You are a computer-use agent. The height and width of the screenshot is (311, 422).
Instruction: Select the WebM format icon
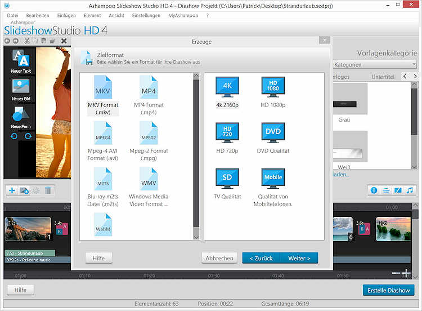pos(103,224)
